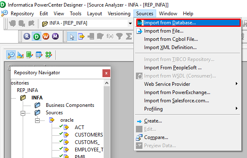
Task: Select the Designer D icon
Action: click(36, 36)
